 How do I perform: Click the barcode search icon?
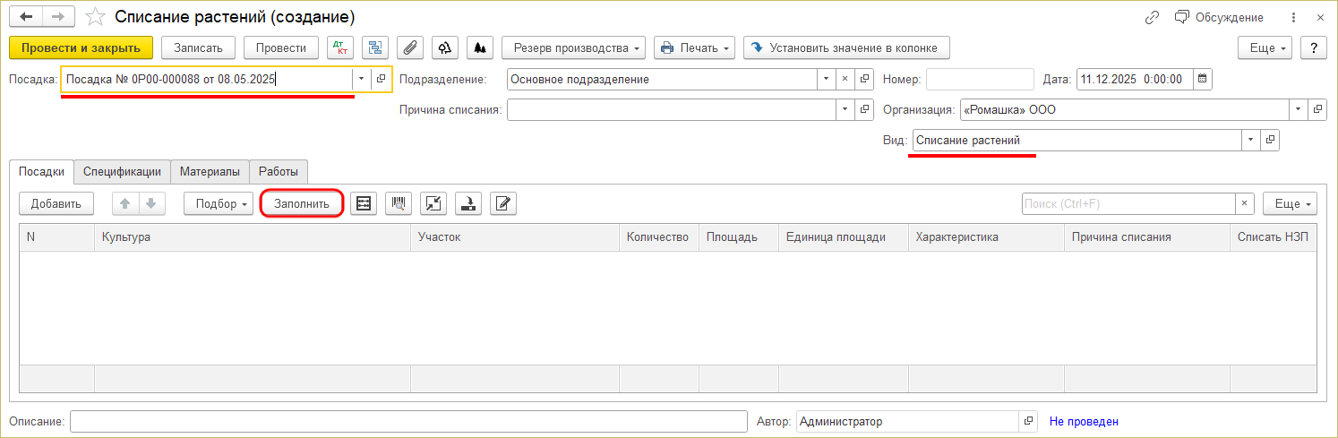tap(398, 203)
